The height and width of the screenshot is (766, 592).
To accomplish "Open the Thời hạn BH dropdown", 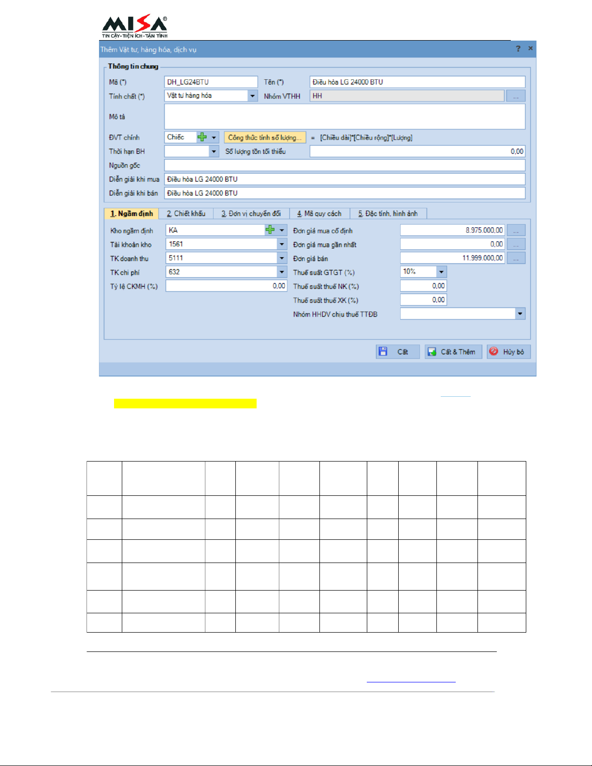I will tap(214, 152).
